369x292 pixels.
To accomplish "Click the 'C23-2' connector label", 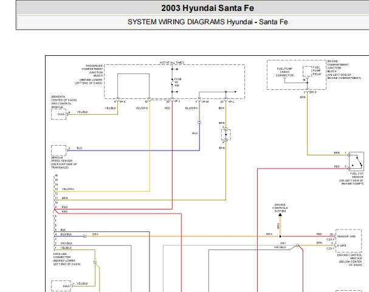I will click(331, 239).
